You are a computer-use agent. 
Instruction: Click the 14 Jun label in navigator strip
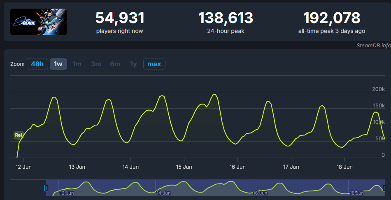click(x=163, y=193)
